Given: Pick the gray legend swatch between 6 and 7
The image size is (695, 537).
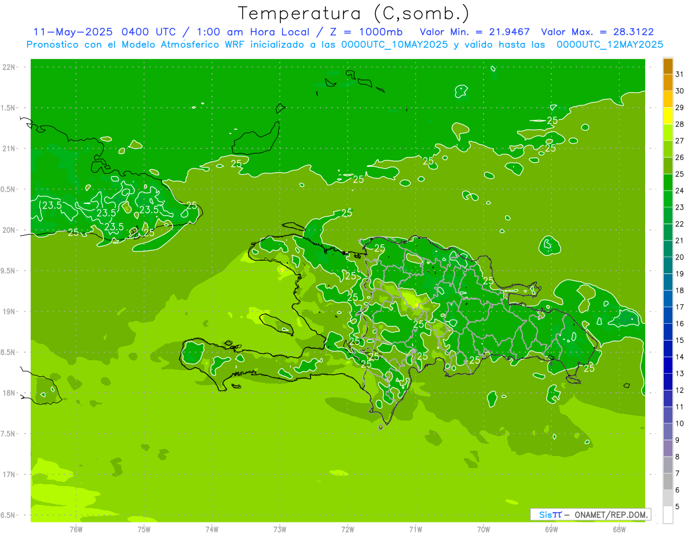Looking at the screenshot, I should click(668, 481).
